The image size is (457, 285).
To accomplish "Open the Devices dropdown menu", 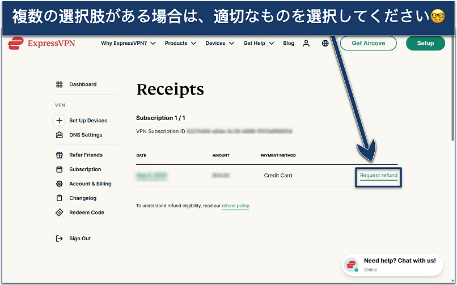I will tap(219, 43).
